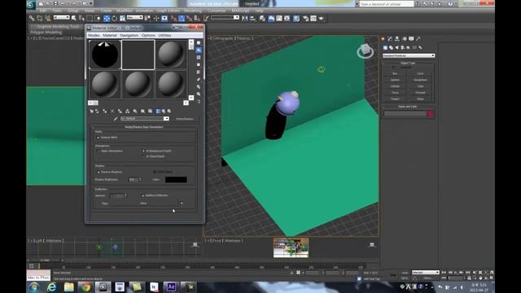
Task: Open Material Editor Material menu
Action: (x=110, y=35)
